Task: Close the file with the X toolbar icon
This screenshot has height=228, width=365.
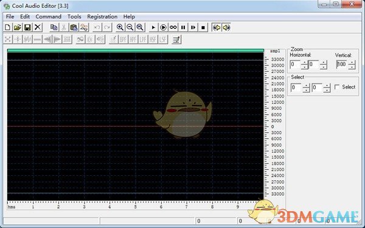Action: [x=38, y=27]
